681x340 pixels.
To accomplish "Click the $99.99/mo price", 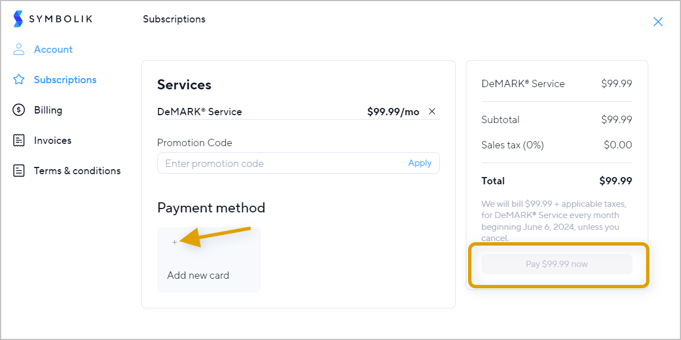I will click(393, 112).
